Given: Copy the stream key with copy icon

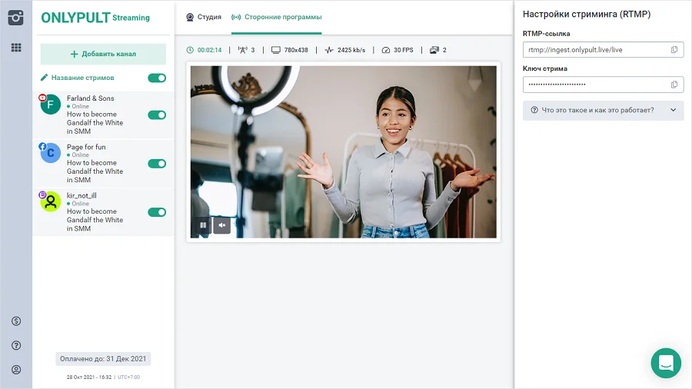Looking at the screenshot, I should tap(674, 85).
